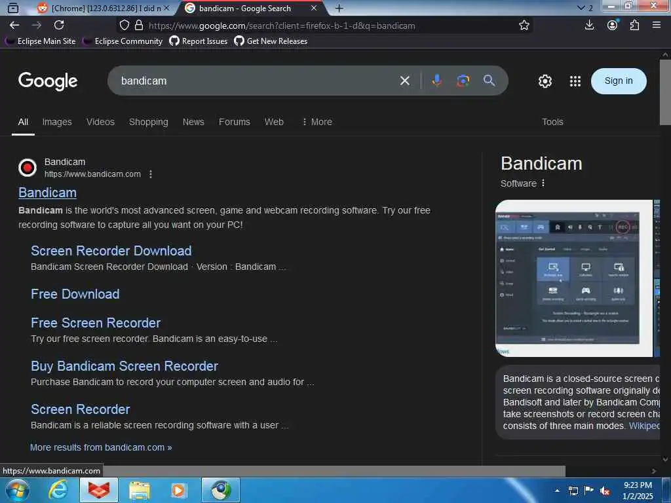671x503 pixels.
Task: Open the Wikipedia link in knowledge panel
Action: pyautogui.click(x=644, y=426)
